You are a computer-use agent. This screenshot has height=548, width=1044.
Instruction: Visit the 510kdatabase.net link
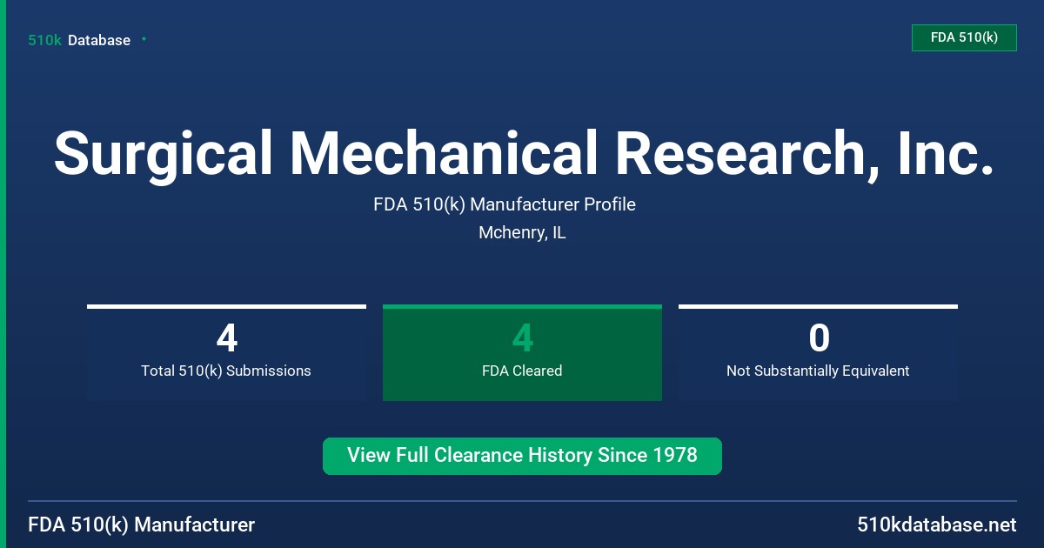(x=937, y=525)
